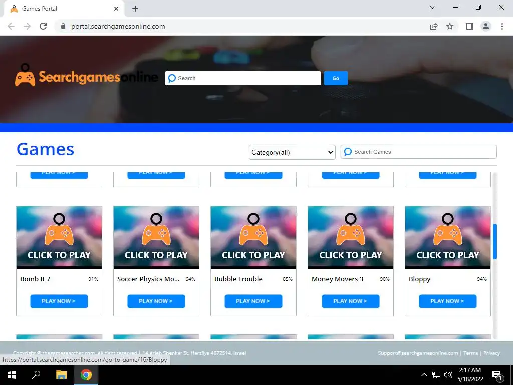Click the Soccer Physics Mo... title
The height and width of the screenshot is (385, 513).
148,279
